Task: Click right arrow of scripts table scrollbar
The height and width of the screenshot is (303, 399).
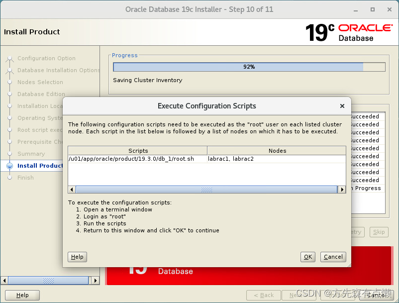Action: click(x=342, y=190)
